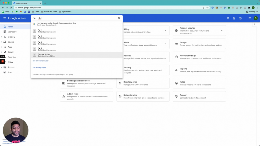Click the Rules card icon

coord(176,83)
